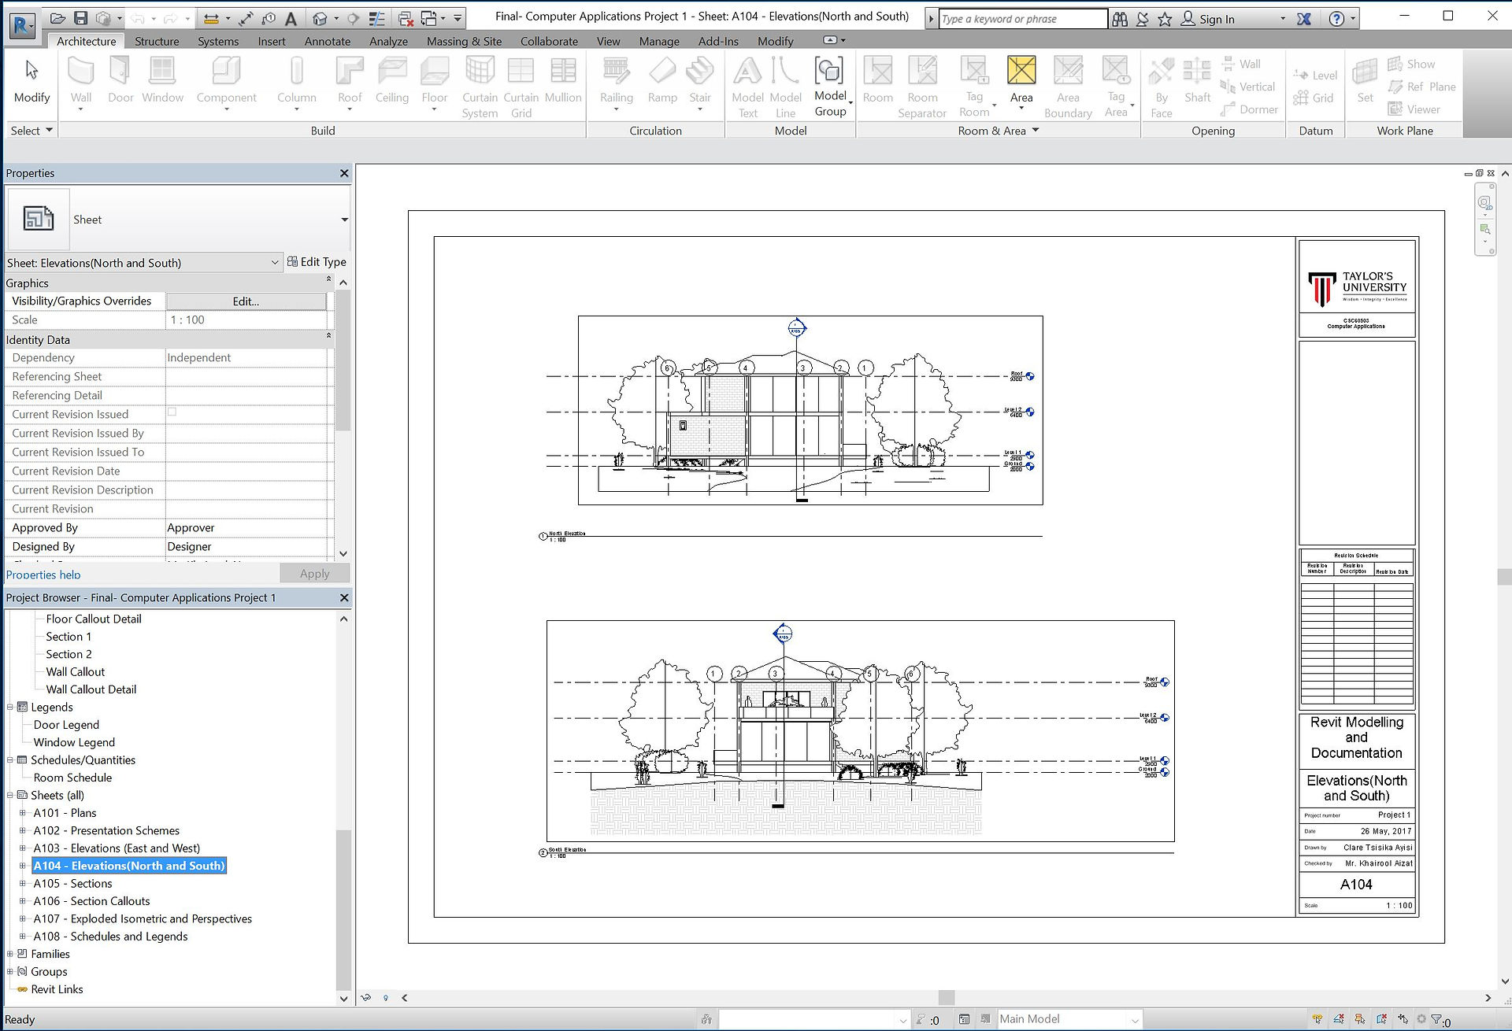Screen dimensions: 1512x1031
Task: Choose the Component tool
Action: point(226,81)
